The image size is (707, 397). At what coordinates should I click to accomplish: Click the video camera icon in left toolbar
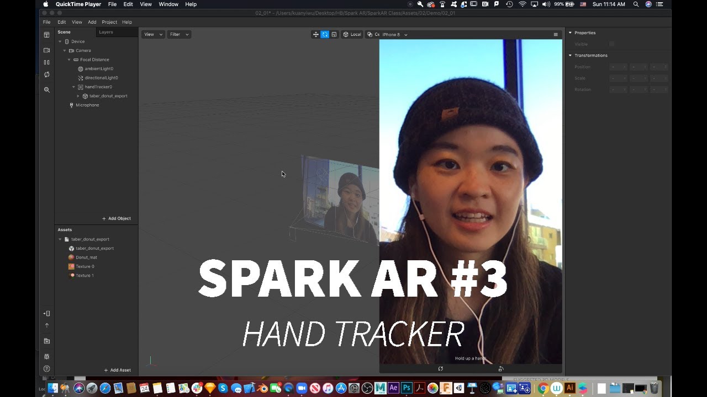(x=47, y=50)
